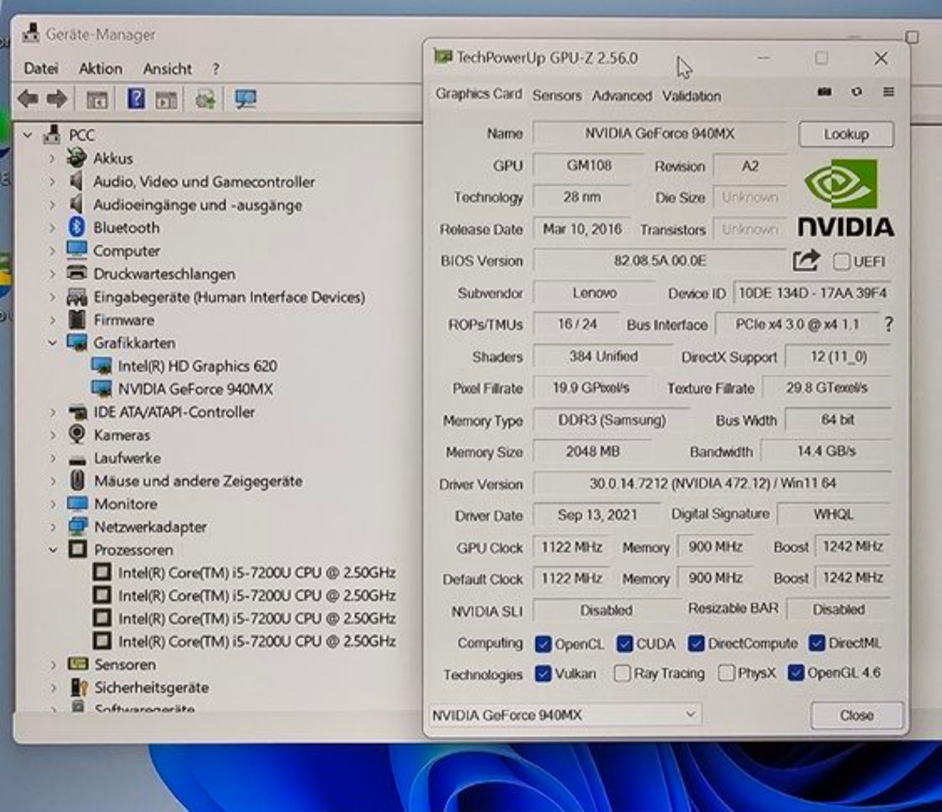This screenshot has height=812, width=942.
Task: Open the Aktion menu
Action: click(x=100, y=69)
